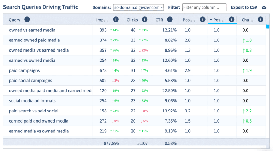Click the 'social media ad formats' query
273x151 pixels.
coord(32,101)
